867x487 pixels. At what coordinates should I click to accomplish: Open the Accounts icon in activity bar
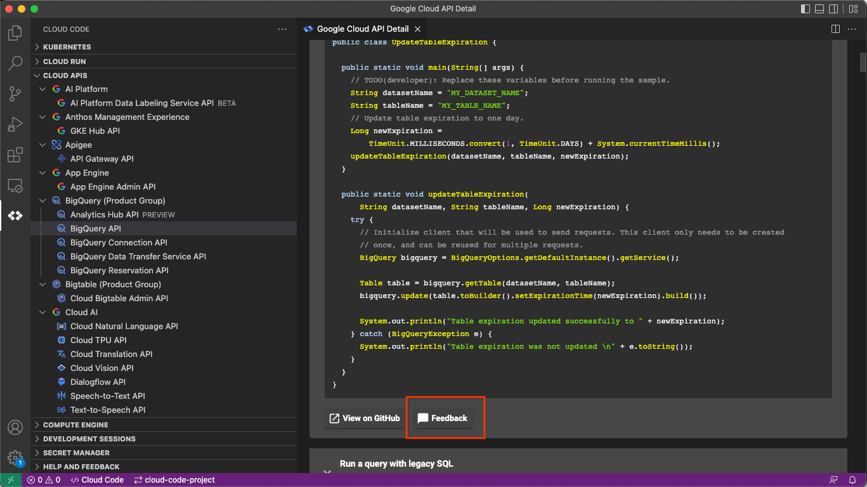15,427
